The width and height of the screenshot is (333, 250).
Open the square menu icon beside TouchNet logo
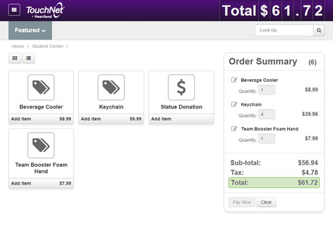click(x=15, y=10)
